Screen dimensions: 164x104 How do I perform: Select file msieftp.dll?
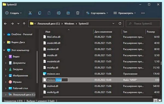pyautogui.click(x=52, y=68)
